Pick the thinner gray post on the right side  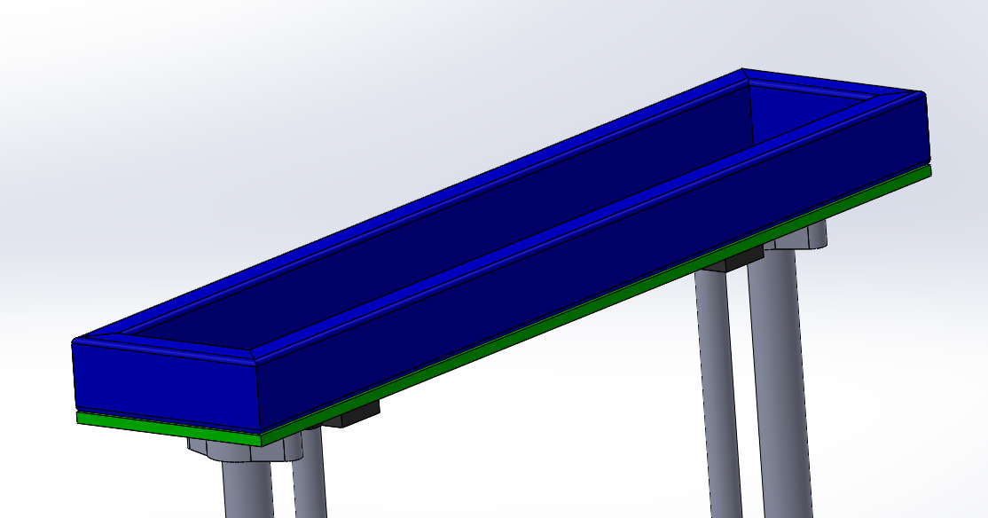click(717, 390)
